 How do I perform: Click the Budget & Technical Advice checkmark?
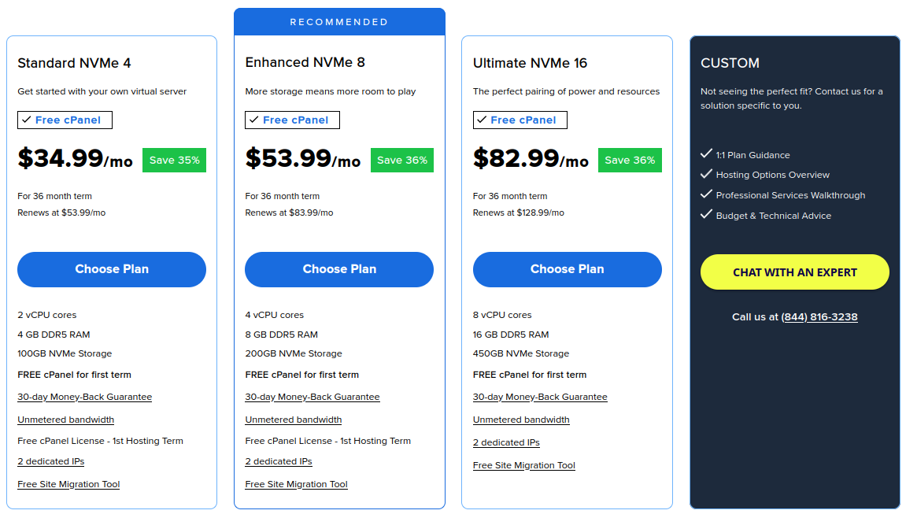pyautogui.click(x=706, y=215)
